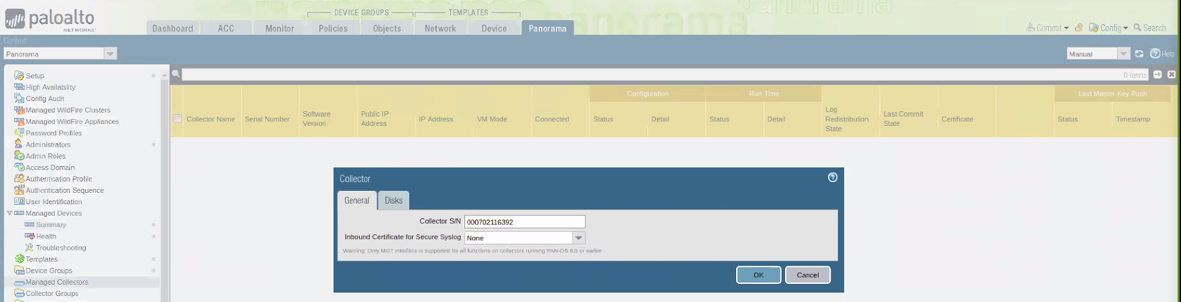Click the Palo Alto Networks logo
The height and width of the screenshot is (302, 1181).
(x=50, y=19)
